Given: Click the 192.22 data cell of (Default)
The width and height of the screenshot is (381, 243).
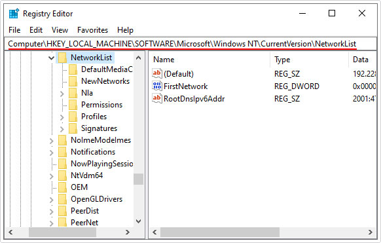Looking at the screenshot, I should tap(364, 74).
